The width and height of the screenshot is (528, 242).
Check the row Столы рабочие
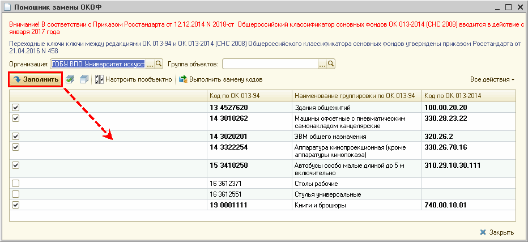(15, 184)
